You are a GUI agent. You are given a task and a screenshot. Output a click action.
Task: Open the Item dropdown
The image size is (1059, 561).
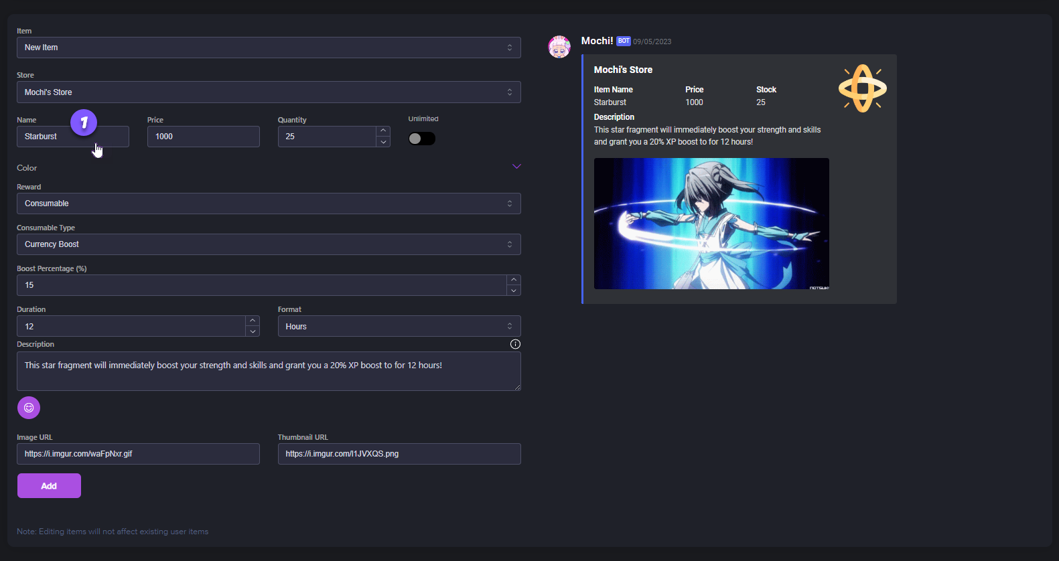coord(268,48)
